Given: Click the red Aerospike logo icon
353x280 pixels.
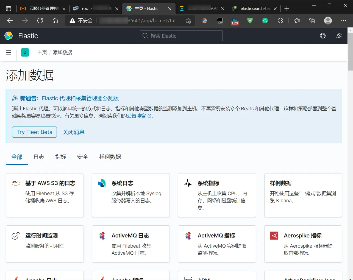Looking at the screenshot, I should pyautogui.click(x=274, y=236).
